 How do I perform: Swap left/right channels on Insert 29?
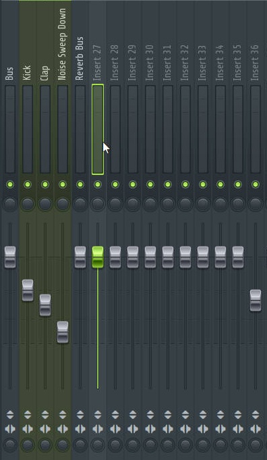pos(133,429)
